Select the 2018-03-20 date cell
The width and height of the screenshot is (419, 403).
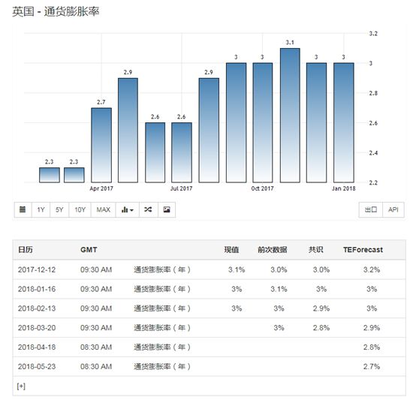[37, 328]
